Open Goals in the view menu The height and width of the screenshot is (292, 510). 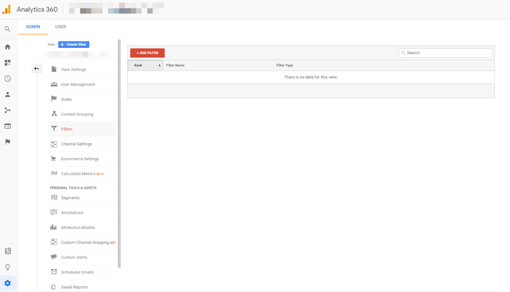66,99
